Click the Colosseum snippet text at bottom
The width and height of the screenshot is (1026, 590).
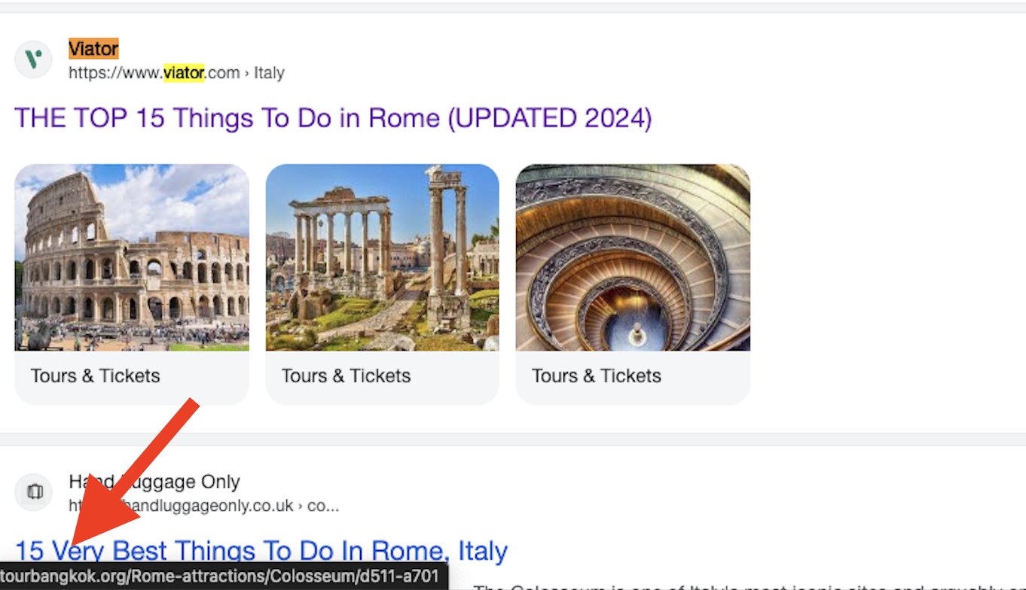pyautogui.click(x=746, y=586)
